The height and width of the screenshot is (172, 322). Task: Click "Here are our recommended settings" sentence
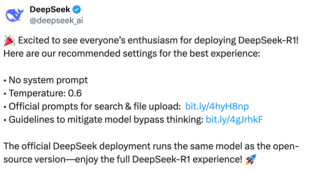(132, 54)
